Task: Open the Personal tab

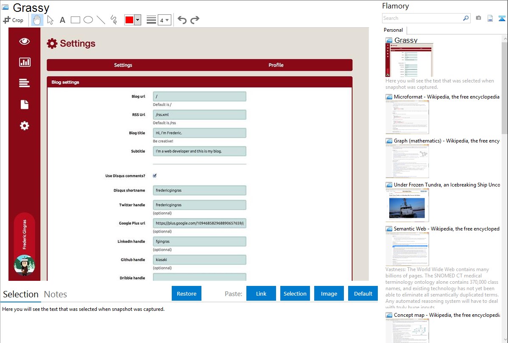Action: 393,30
